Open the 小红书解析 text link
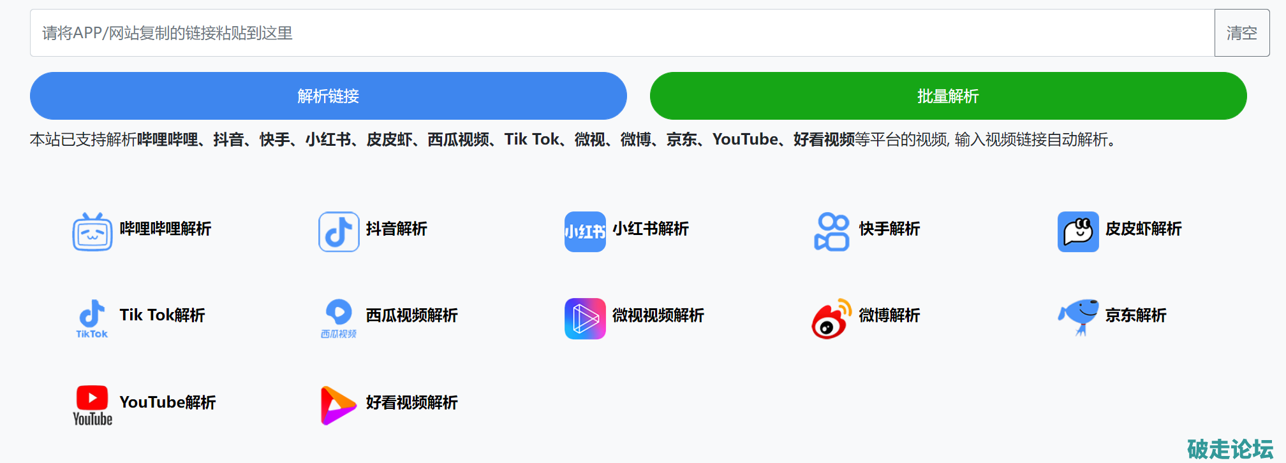This screenshot has width=1286, height=463. (650, 229)
